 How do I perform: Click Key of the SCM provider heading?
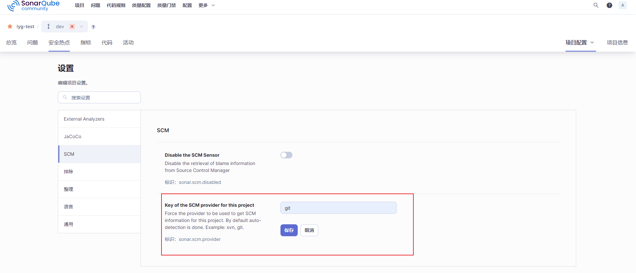(x=209, y=205)
